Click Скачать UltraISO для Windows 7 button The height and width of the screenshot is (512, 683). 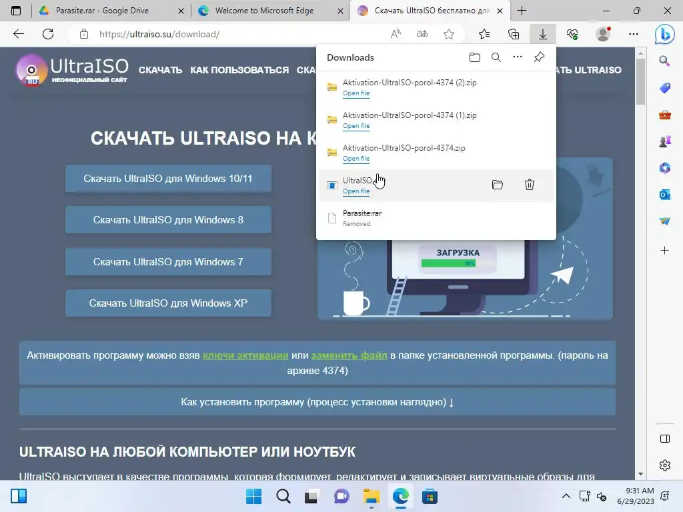168,261
